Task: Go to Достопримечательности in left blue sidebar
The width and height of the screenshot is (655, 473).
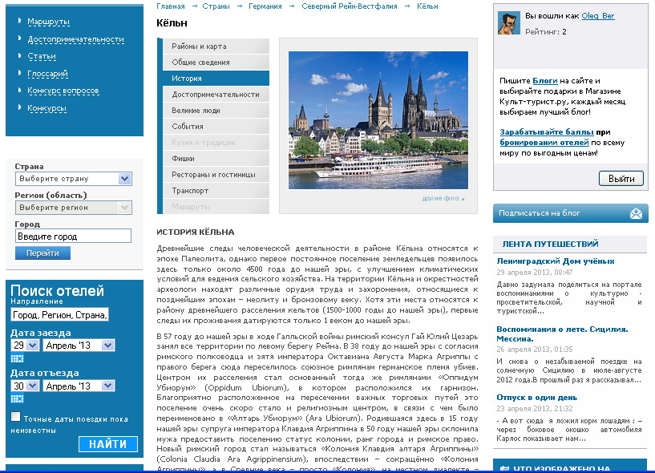Action: tap(75, 39)
